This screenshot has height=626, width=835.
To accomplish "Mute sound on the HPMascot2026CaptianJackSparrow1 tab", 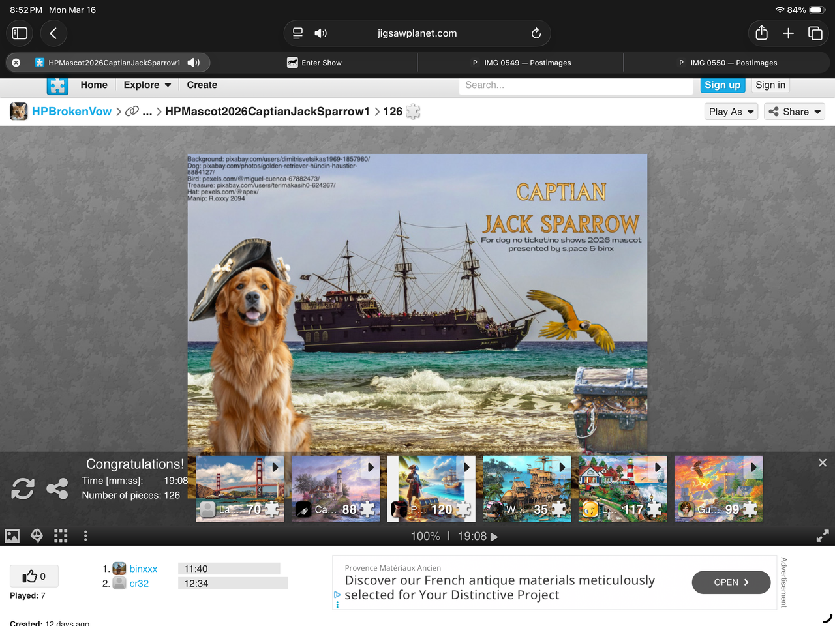I will [x=194, y=63].
